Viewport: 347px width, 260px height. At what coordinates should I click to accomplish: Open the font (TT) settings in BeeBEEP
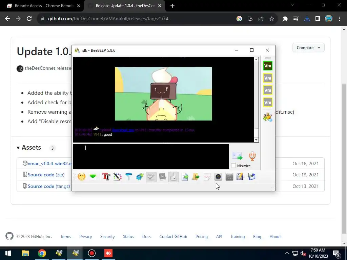[106, 177]
